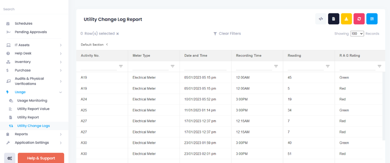
Task: Click the code embed icon button
Action: [x=321, y=19]
